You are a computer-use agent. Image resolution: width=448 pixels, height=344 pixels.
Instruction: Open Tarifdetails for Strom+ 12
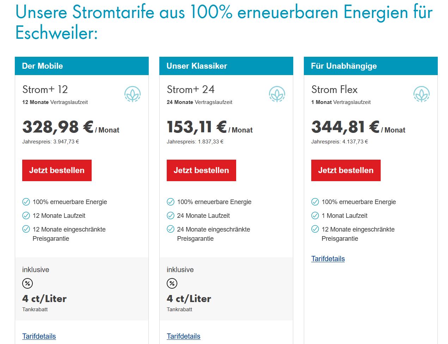pyautogui.click(x=39, y=336)
